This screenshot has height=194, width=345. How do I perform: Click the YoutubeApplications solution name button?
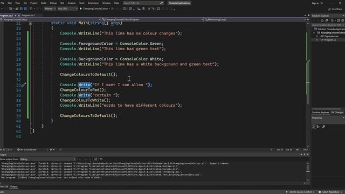(x=180, y=3)
